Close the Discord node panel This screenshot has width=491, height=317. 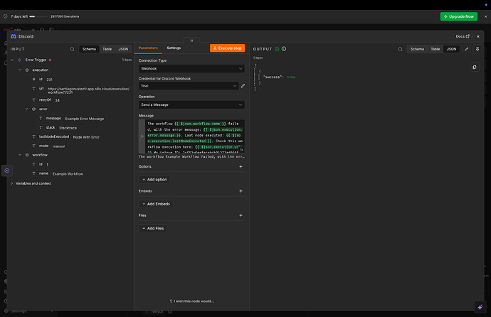click(x=478, y=36)
